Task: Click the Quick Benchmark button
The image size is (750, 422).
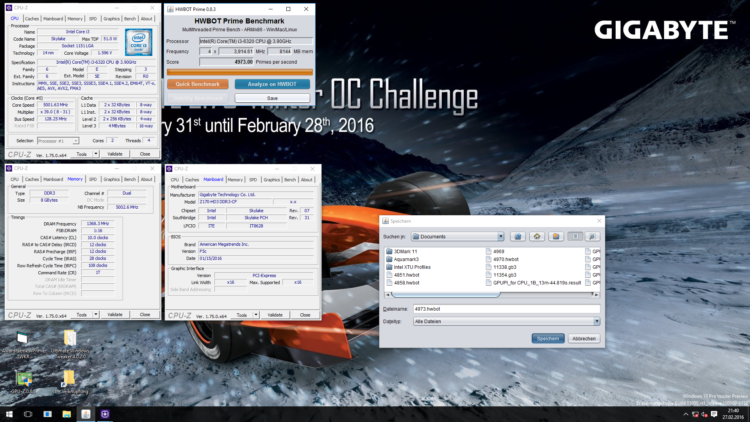Action: pyautogui.click(x=197, y=84)
